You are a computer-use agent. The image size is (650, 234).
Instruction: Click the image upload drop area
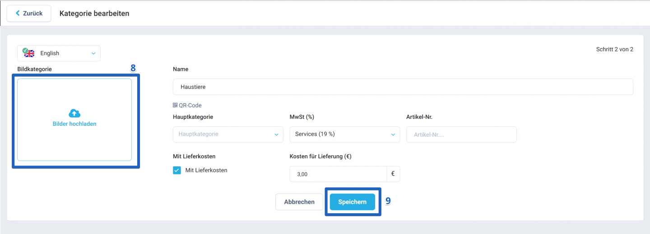click(x=74, y=119)
